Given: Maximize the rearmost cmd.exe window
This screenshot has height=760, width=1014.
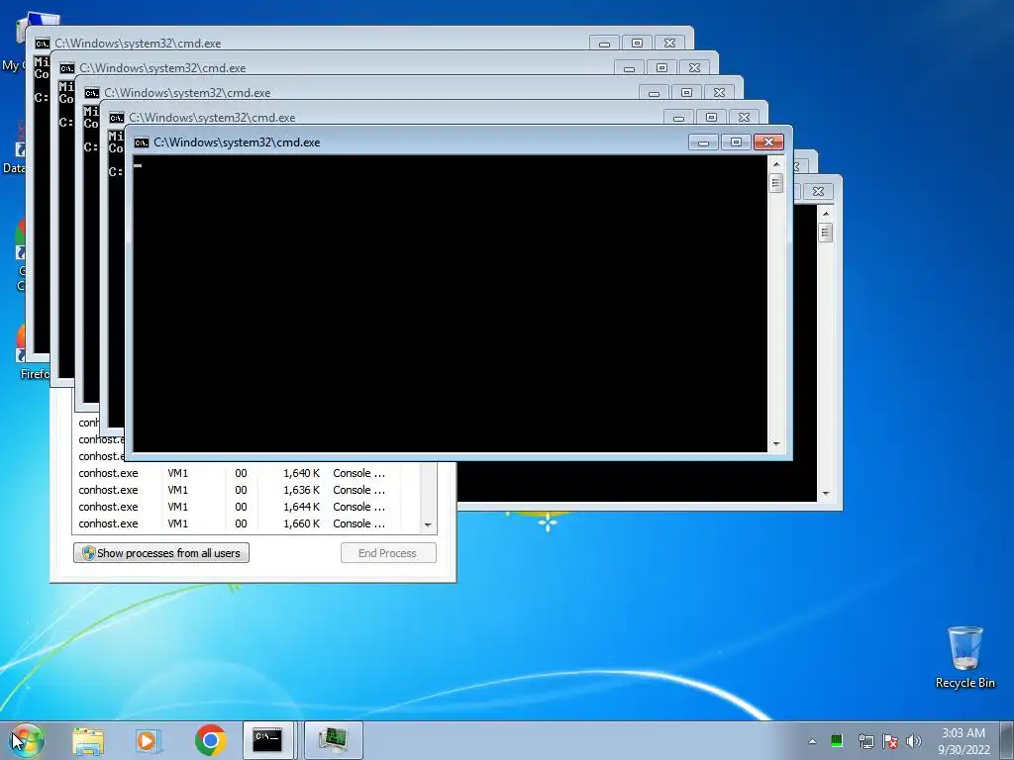Looking at the screenshot, I should coord(637,44).
